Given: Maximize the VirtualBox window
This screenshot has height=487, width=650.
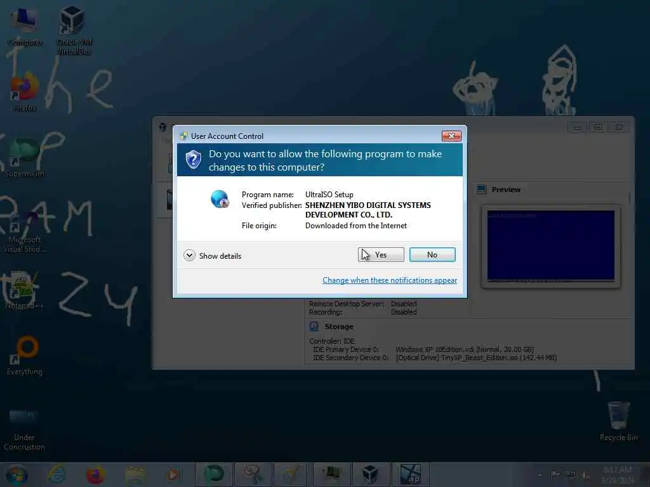Looking at the screenshot, I should [x=598, y=127].
